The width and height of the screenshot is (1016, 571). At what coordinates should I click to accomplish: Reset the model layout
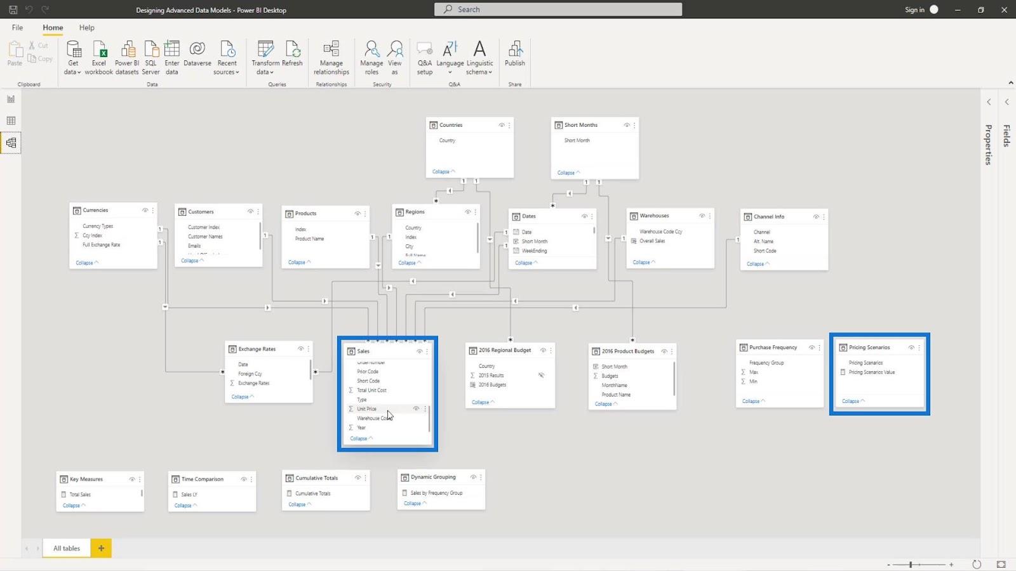coord(977,564)
